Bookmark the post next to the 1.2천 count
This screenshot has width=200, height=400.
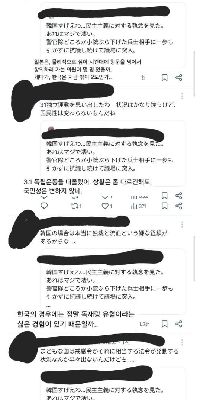[x=165, y=324]
